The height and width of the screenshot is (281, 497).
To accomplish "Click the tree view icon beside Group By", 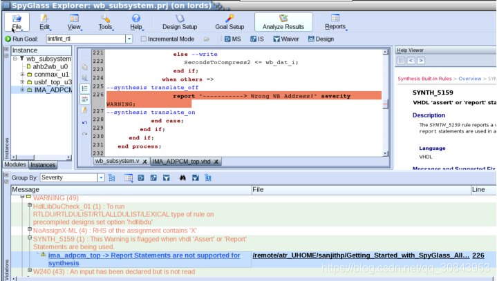I will (111, 178).
